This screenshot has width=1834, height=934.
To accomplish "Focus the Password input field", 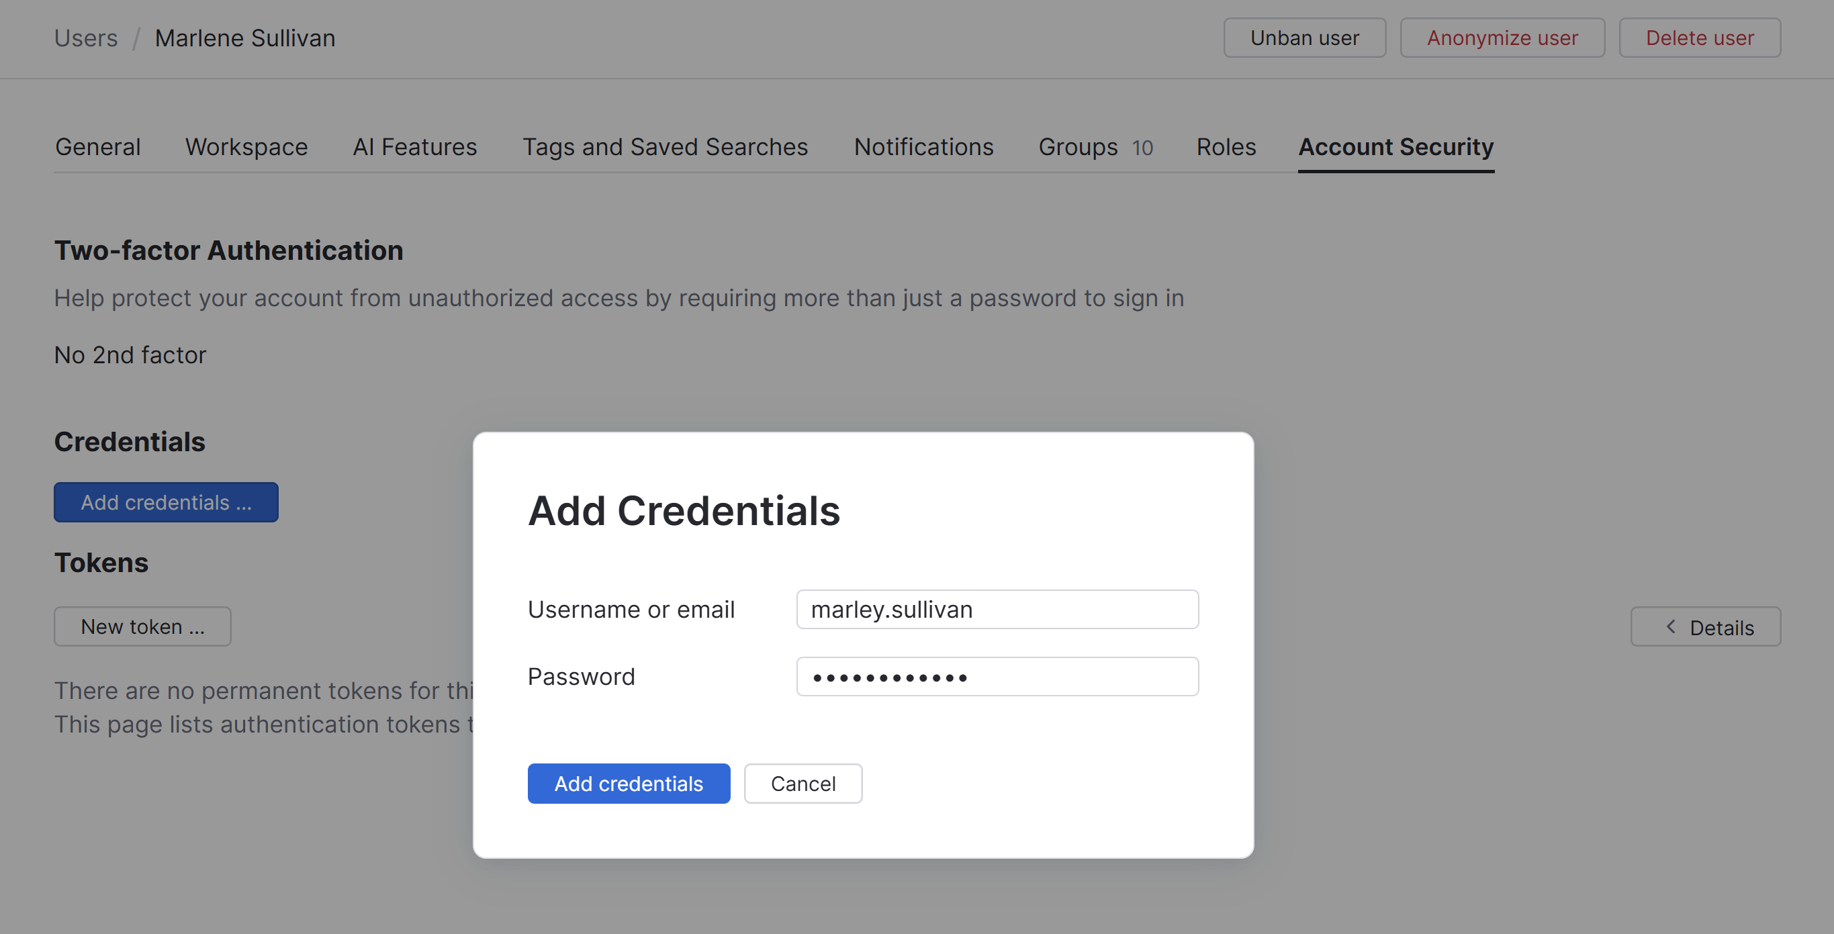I will (x=997, y=676).
